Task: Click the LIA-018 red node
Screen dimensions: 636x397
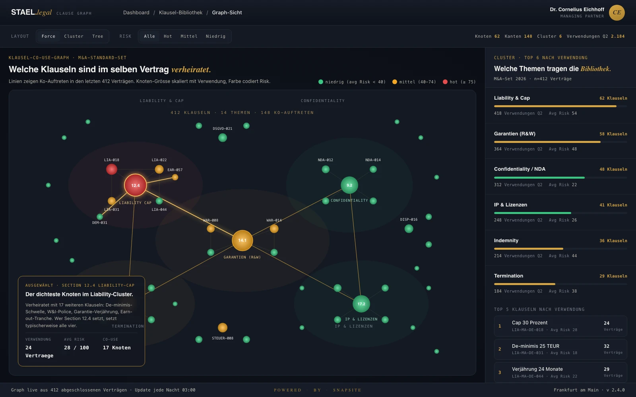Action: (x=112, y=169)
